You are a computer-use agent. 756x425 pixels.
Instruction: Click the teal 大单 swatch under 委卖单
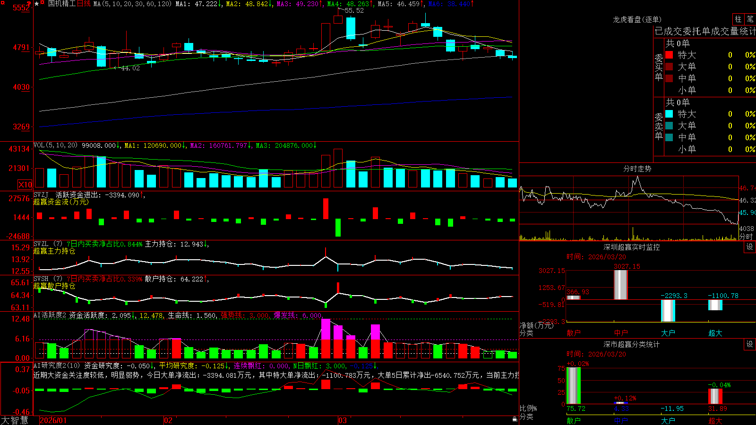669,126
